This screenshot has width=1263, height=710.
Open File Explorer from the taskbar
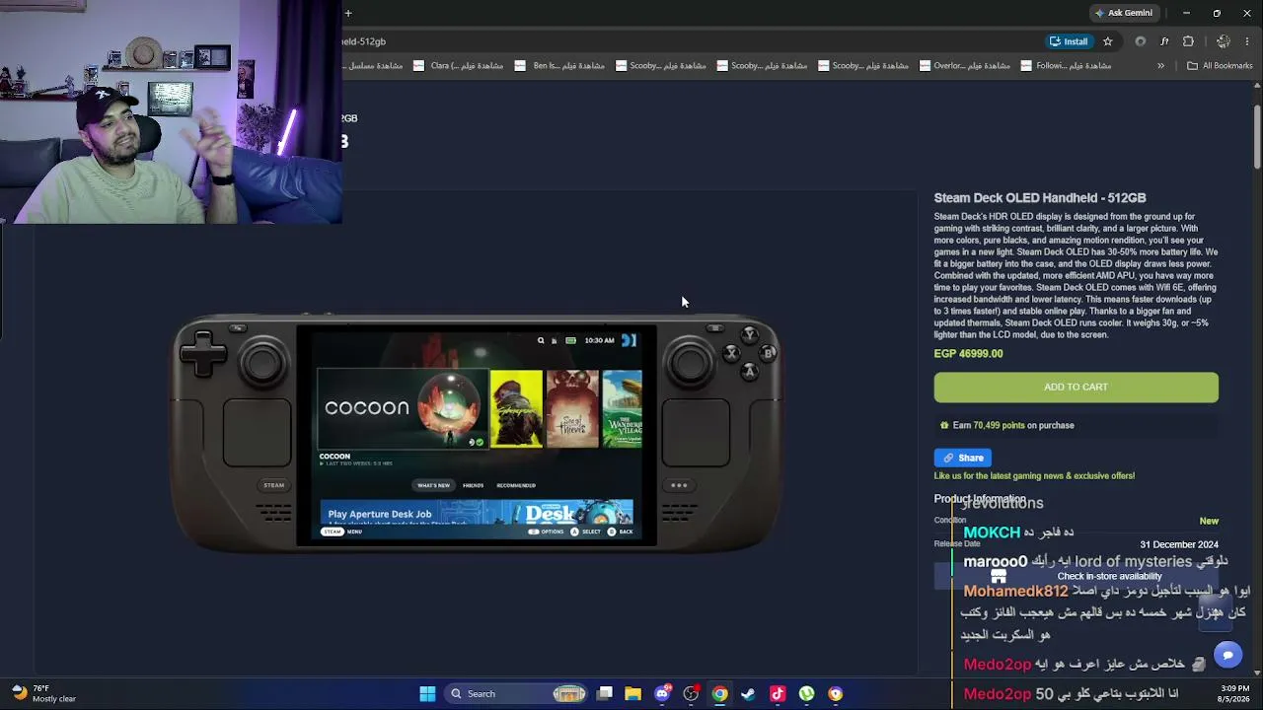pos(633,694)
